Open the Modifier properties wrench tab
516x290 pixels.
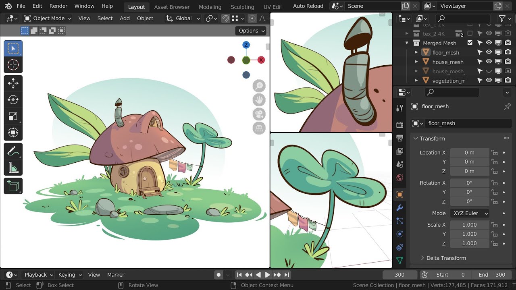tap(399, 207)
